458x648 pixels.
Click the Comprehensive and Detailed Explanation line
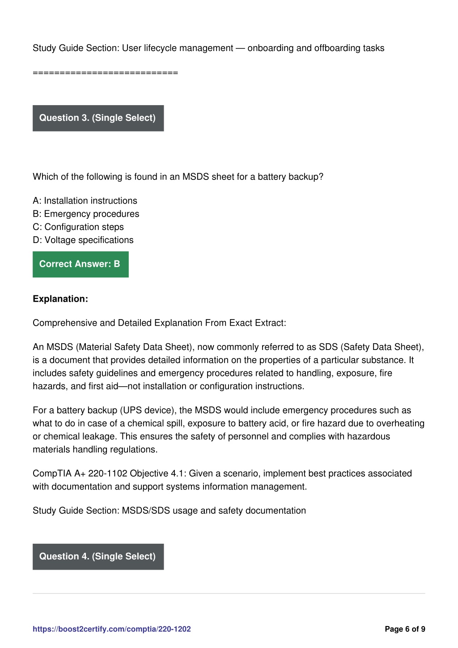pos(159,323)
